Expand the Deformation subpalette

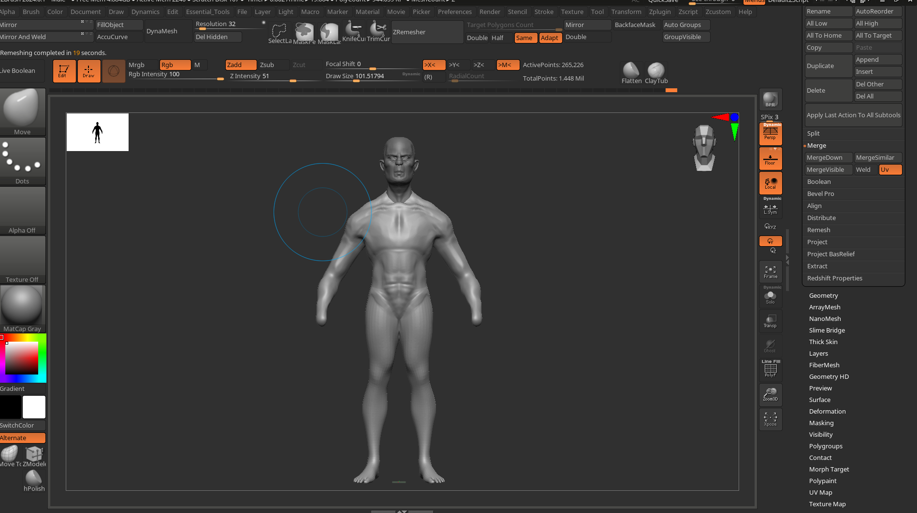coord(828,412)
